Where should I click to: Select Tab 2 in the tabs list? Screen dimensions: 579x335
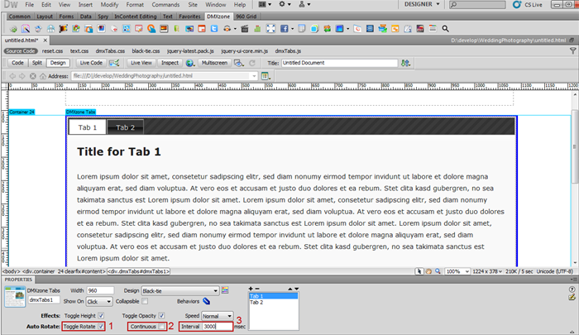(257, 303)
